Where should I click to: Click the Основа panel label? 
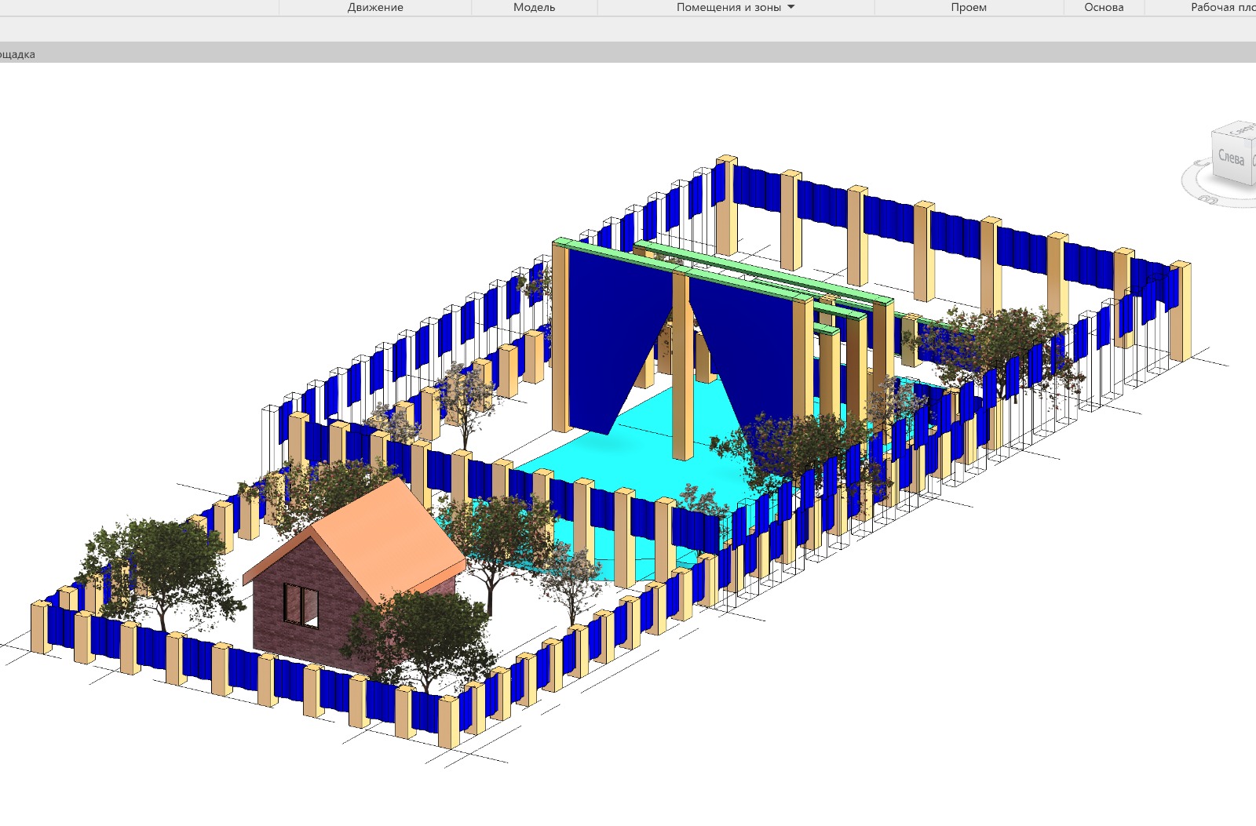[1104, 7]
